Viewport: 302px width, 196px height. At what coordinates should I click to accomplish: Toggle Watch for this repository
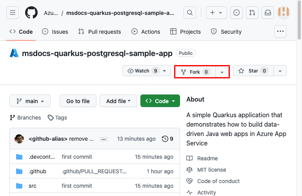(x=143, y=71)
